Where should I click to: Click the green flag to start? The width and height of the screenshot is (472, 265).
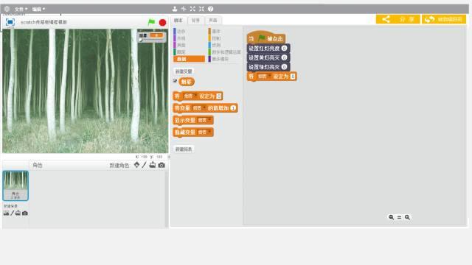151,22
